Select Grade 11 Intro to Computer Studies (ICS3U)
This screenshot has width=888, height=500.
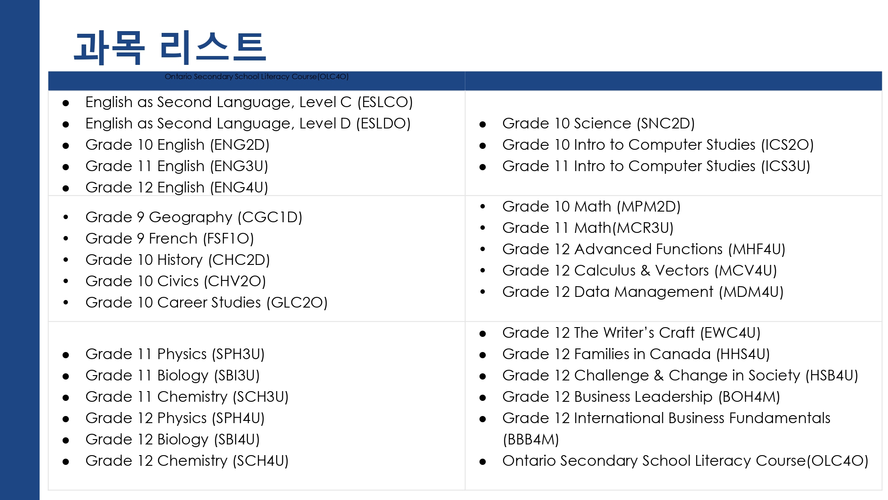656,166
